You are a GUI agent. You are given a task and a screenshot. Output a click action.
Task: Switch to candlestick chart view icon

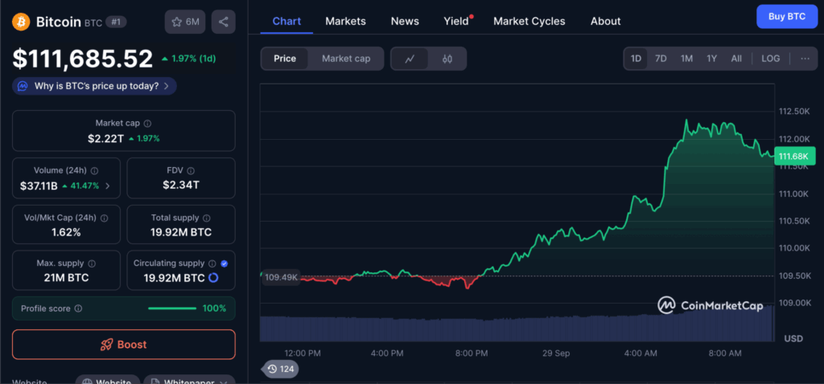[x=447, y=59]
